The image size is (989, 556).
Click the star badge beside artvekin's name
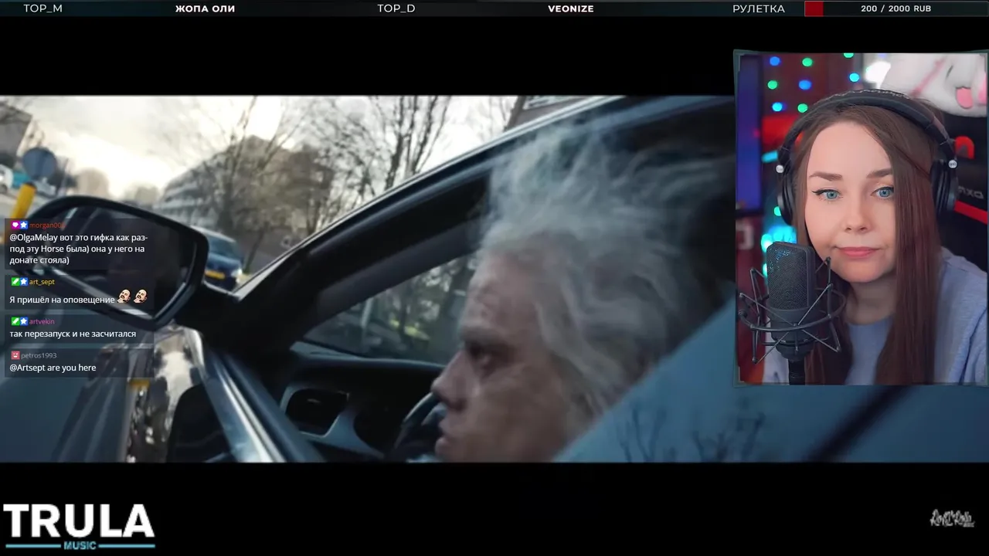24,321
